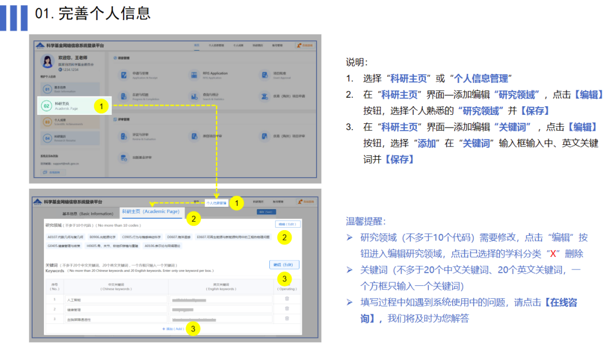Open the RFIS Application icon
The width and height of the screenshot is (615, 345).
pos(194,75)
